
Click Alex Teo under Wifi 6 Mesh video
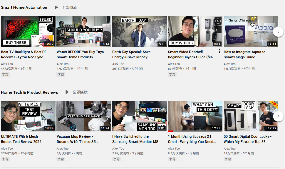click(7, 149)
